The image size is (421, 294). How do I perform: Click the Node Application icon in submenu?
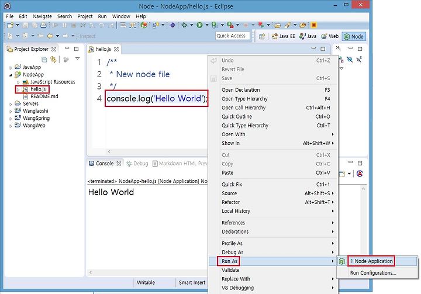pyautogui.click(x=342, y=261)
